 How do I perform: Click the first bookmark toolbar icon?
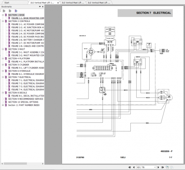[x=4, y=11]
